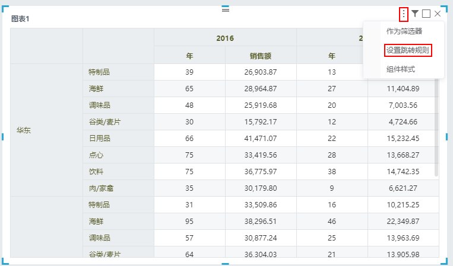Click the count 95 in second 海鲜 row

point(189,222)
